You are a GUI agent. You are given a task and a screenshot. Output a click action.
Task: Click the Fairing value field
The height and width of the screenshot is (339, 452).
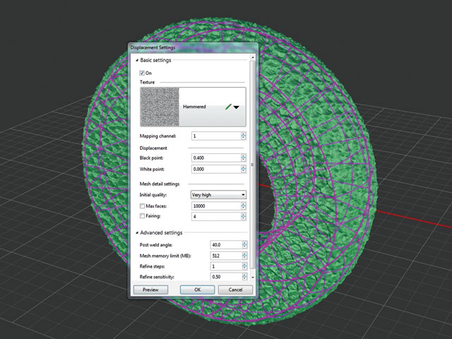(x=216, y=217)
